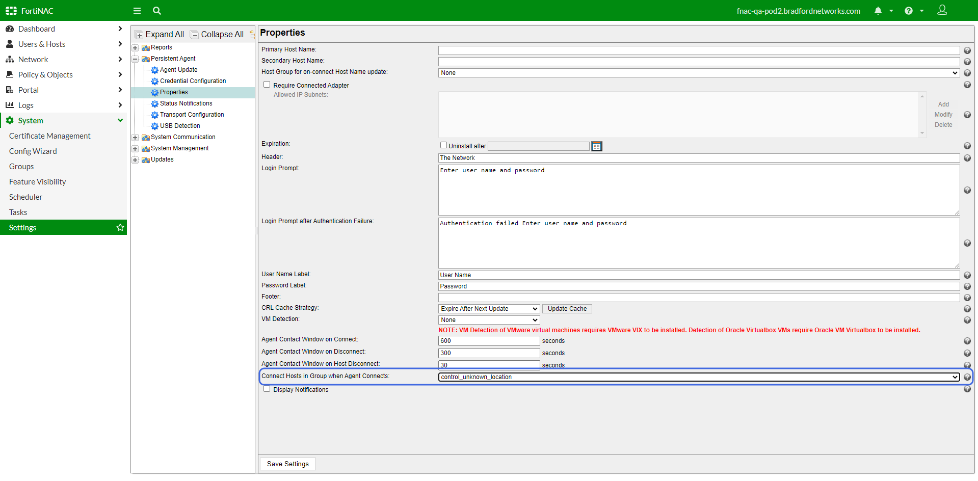The height and width of the screenshot is (481, 978).
Task: Open the calendar picker for Expiration
Action: [x=596, y=147]
